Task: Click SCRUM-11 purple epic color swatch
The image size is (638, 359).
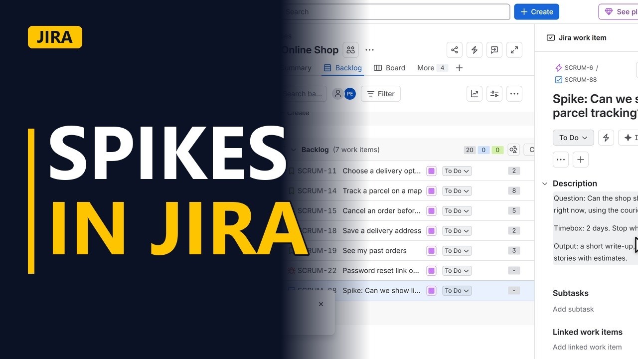Action: pos(431,171)
